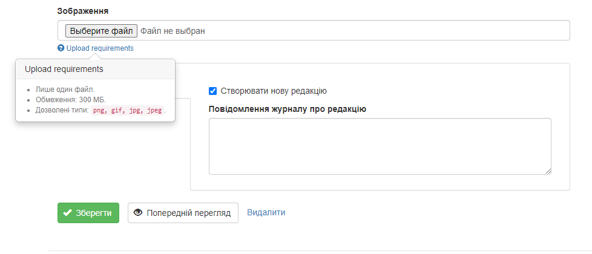Click the eye icon in the preview button

[x=138, y=213]
